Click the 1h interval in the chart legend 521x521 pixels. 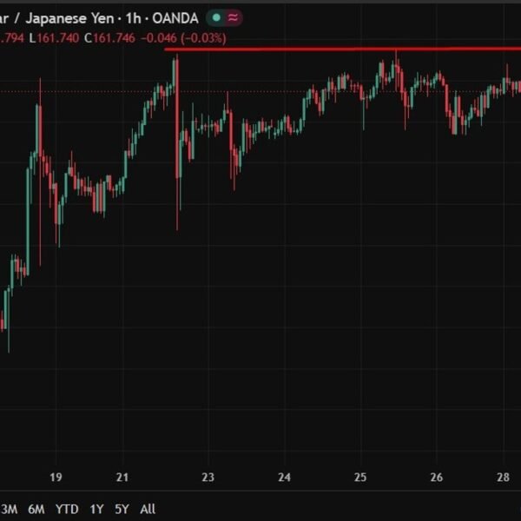(134, 18)
